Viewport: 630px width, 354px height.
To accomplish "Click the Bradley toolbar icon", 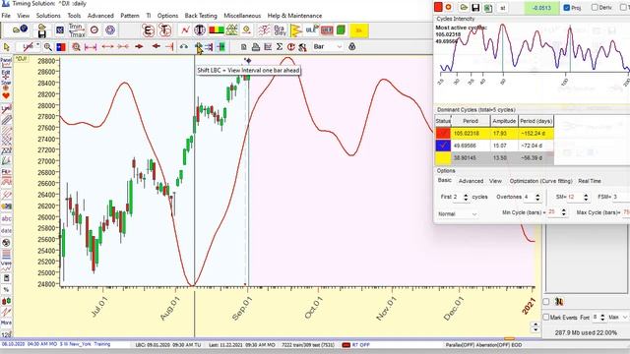I will (280, 30).
